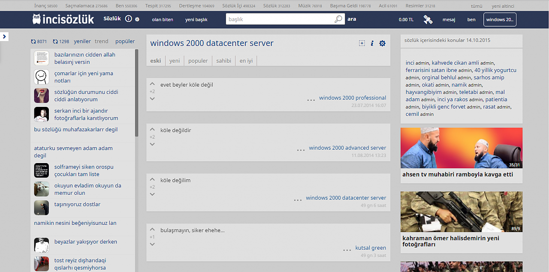Open more options for windows 2000 advanced server entry

click(301, 150)
